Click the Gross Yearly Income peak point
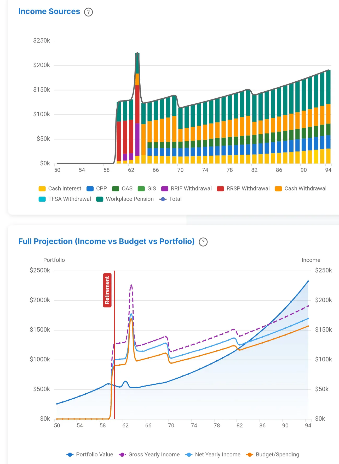 coord(131,285)
